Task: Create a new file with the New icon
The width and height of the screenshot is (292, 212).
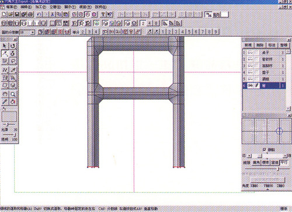Action: point(4,15)
